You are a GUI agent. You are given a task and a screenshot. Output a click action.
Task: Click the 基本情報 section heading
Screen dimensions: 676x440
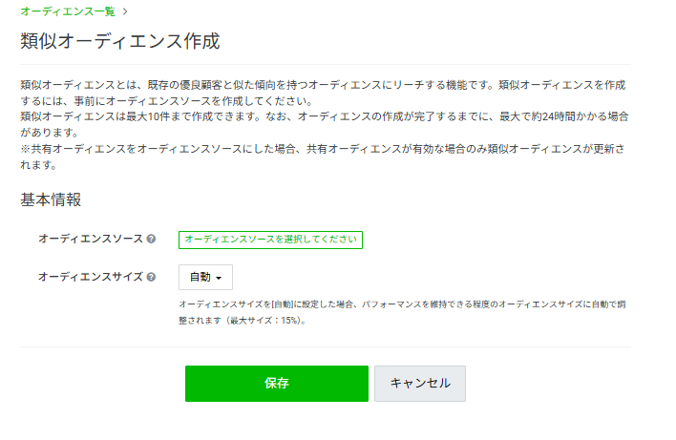point(51,199)
